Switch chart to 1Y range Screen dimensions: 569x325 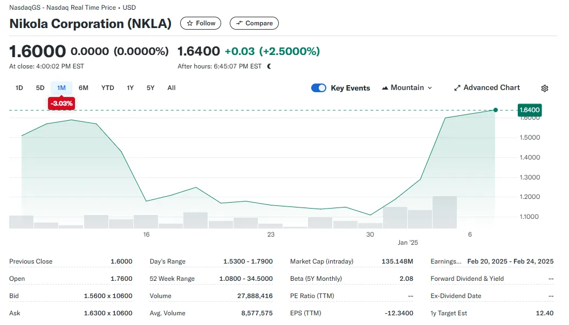click(131, 88)
